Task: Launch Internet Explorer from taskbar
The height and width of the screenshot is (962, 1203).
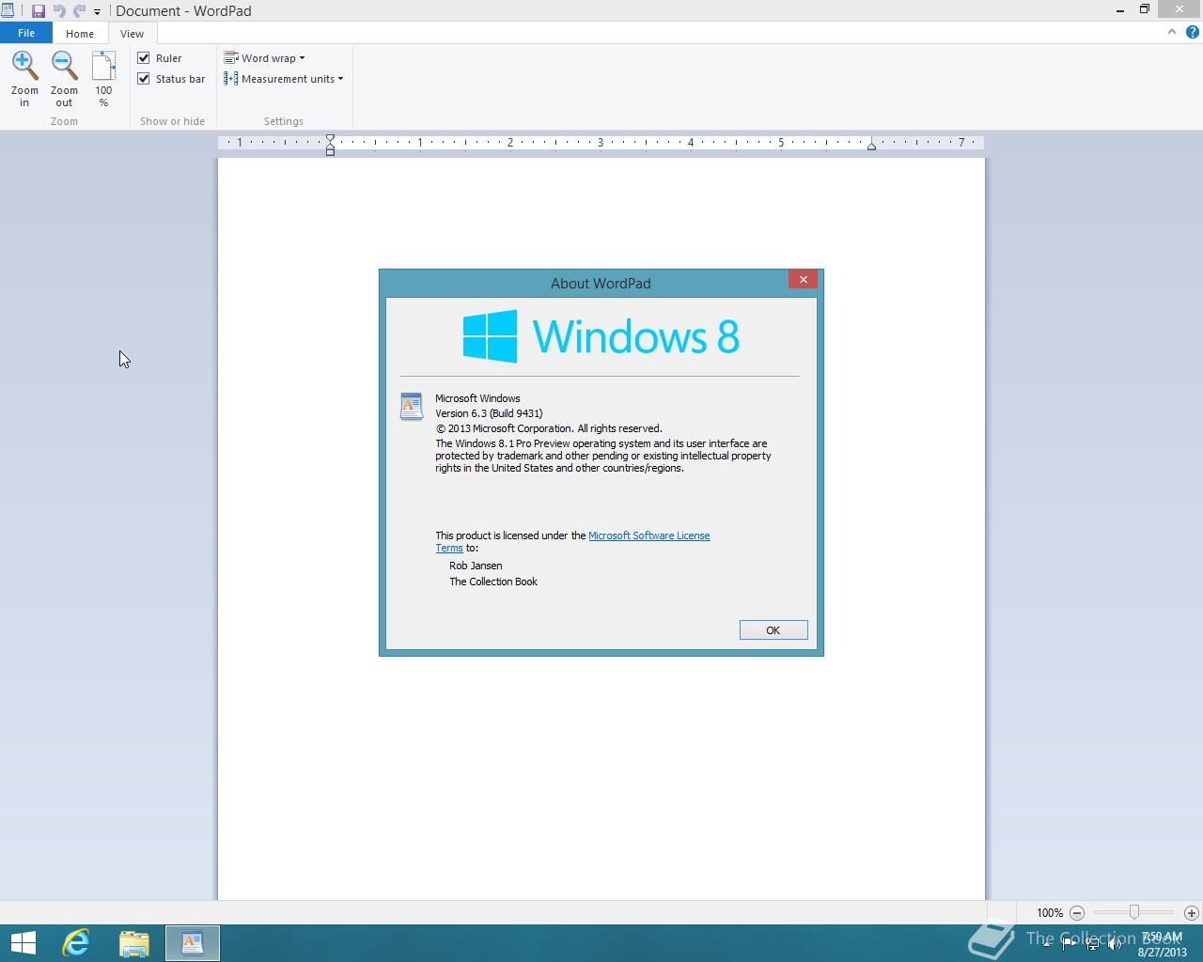Action: [x=76, y=943]
